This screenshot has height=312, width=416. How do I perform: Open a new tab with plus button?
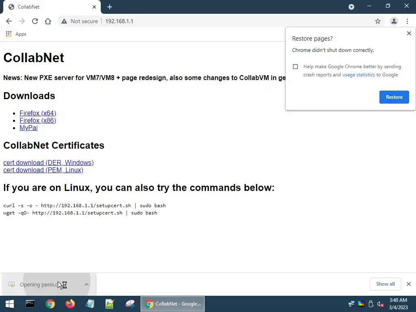point(110,7)
